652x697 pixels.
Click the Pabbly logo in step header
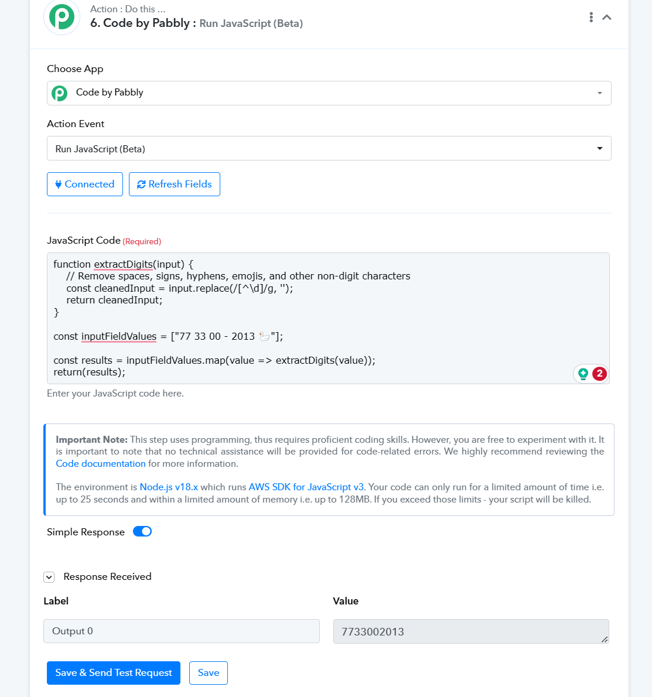62,17
